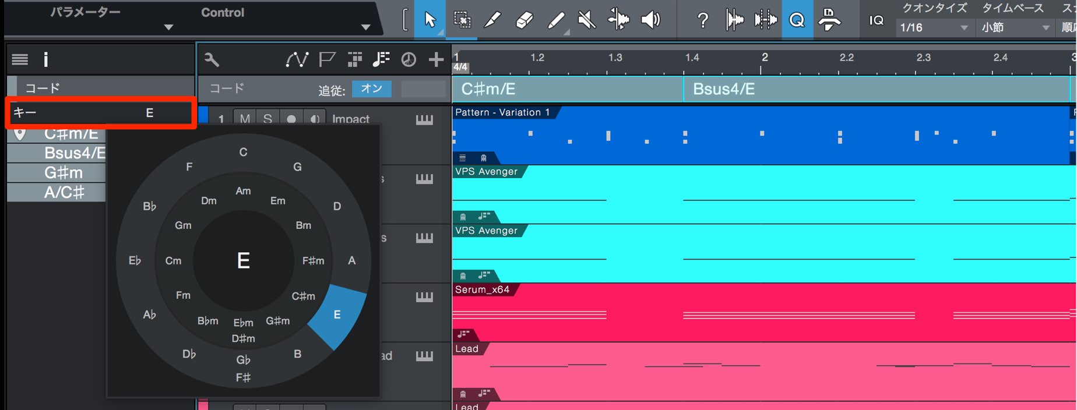The image size is (1077, 410).
Task: Select C#m/E chord event on timeline
Action: coord(568,89)
